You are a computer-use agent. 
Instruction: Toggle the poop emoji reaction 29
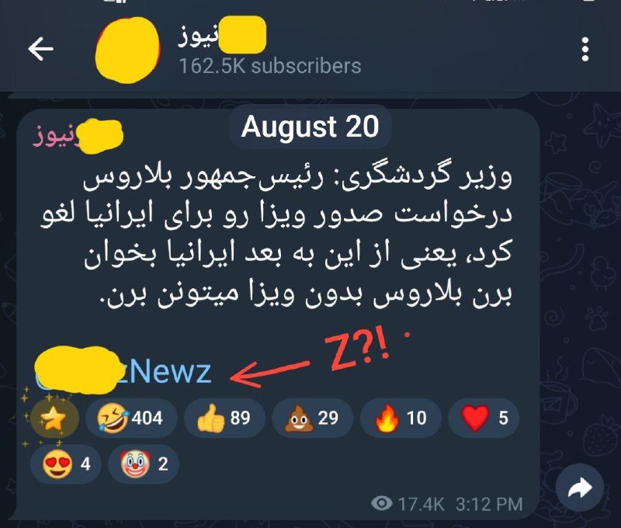[312, 418]
